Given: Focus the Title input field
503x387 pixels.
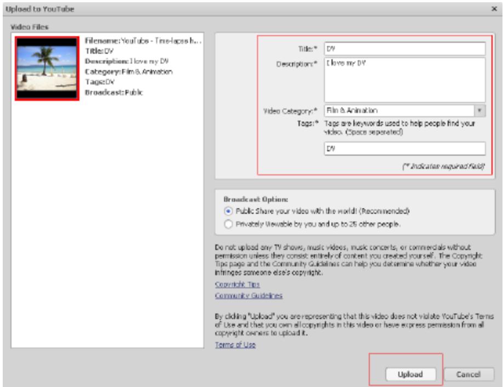Looking at the screenshot, I should coord(405,49).
